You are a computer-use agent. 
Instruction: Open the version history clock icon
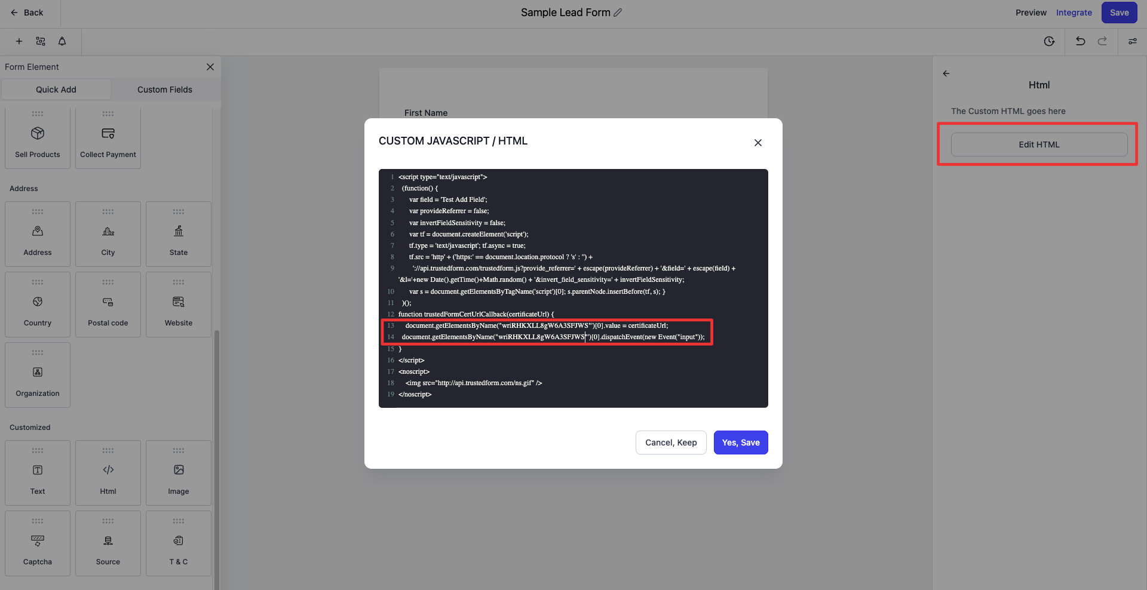click(x=1049, y=41)
